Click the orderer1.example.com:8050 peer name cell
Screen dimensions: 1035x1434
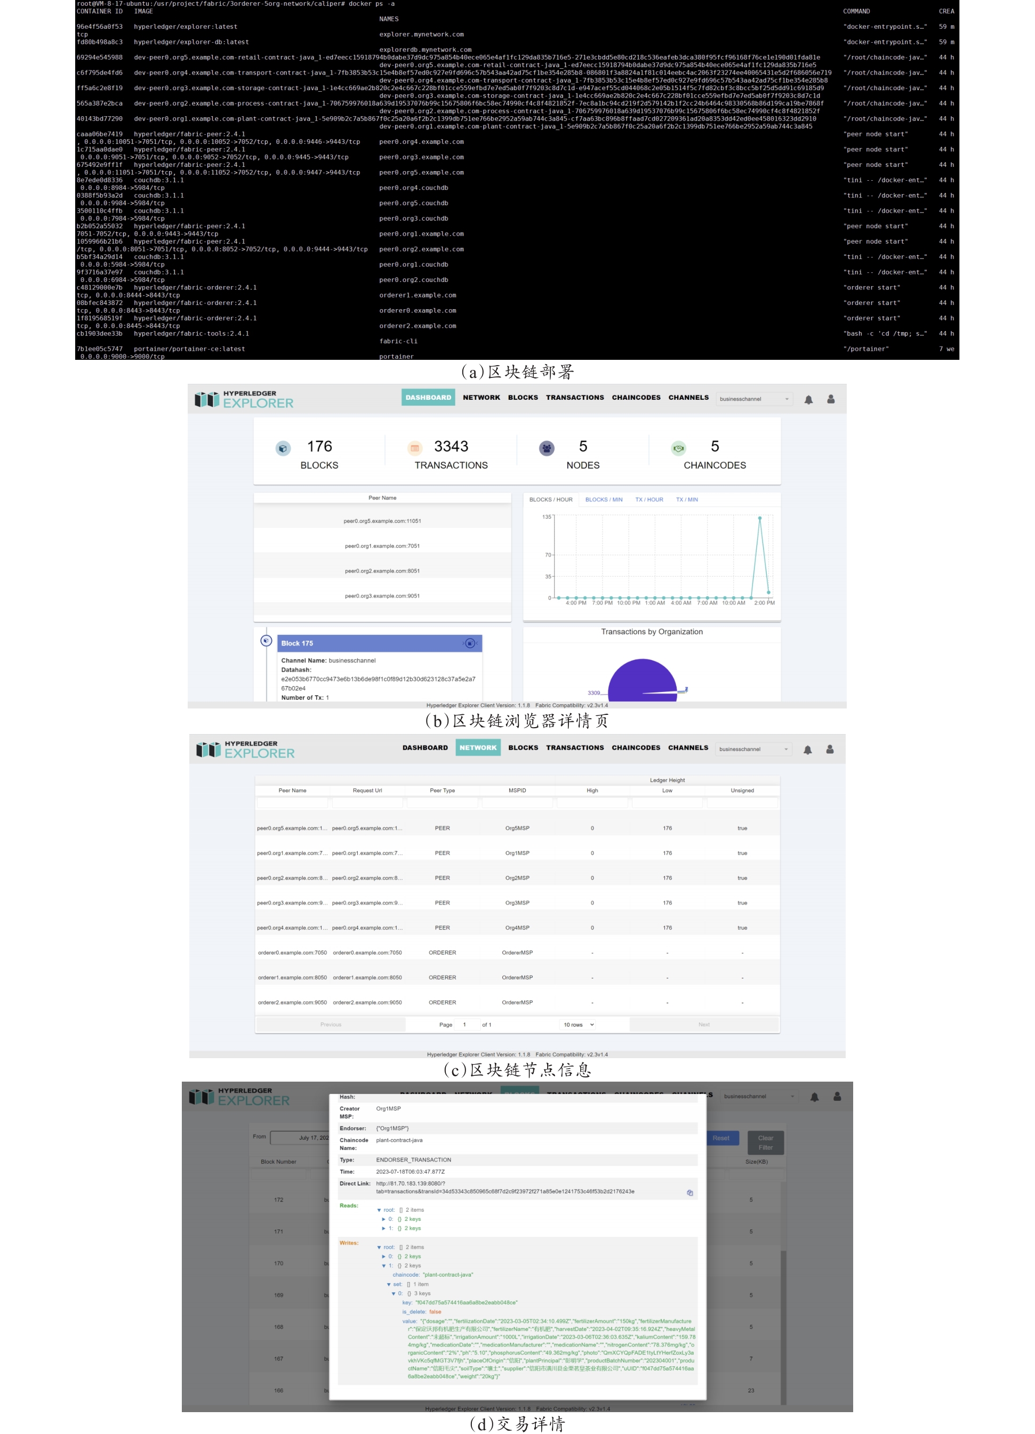pos(292,978)
